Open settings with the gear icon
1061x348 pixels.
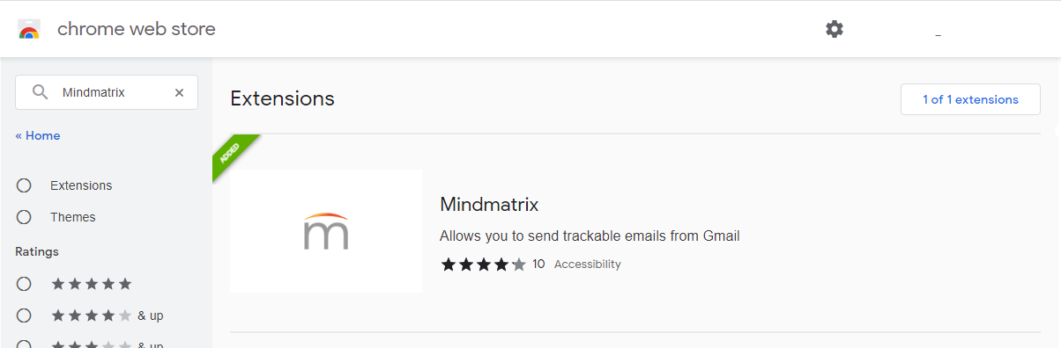pos(835,29)
